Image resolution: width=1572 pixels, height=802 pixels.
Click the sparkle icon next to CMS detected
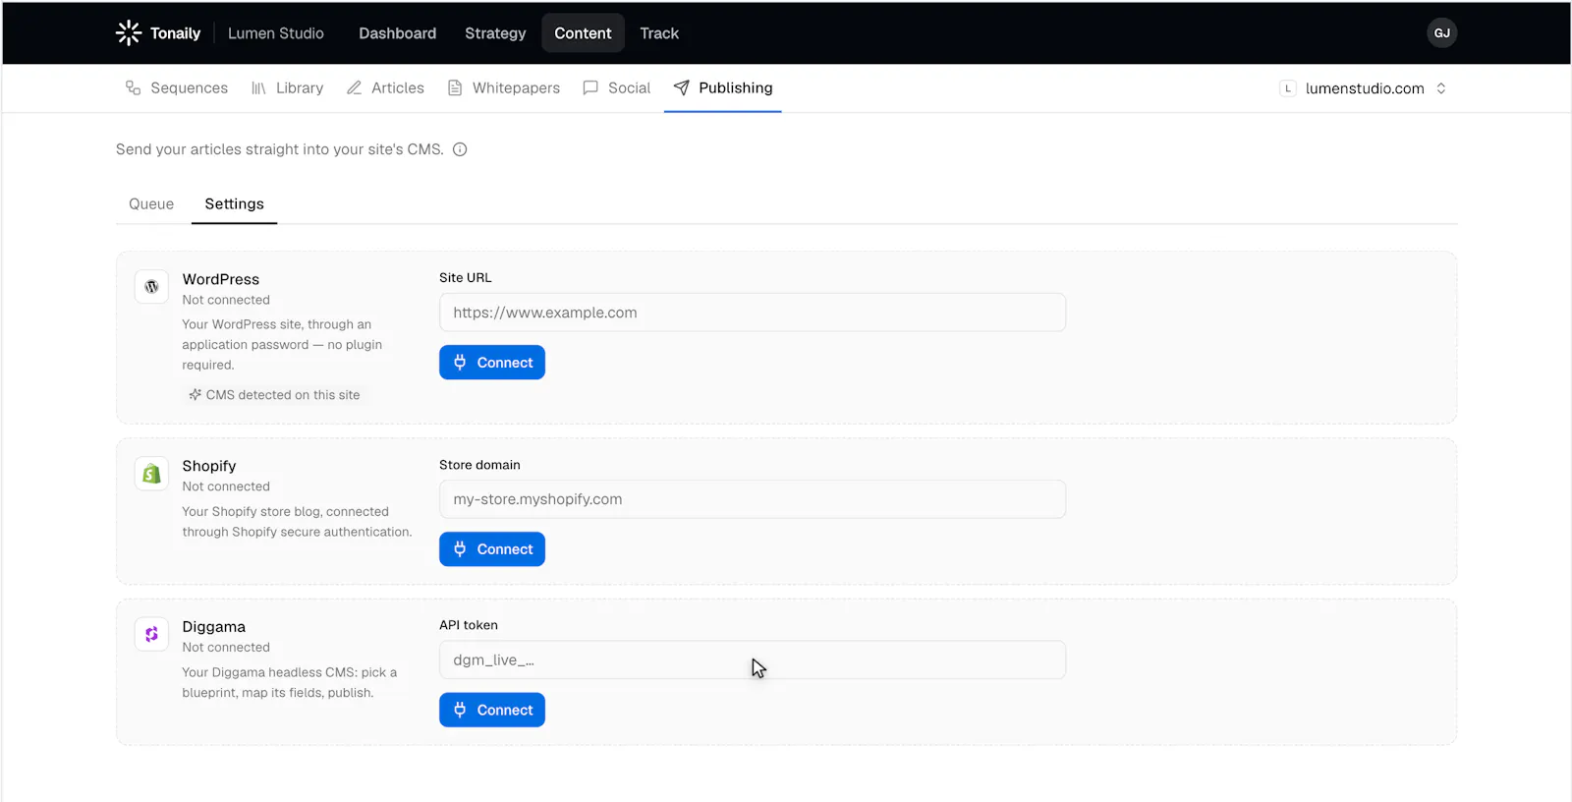pos(195,395)
